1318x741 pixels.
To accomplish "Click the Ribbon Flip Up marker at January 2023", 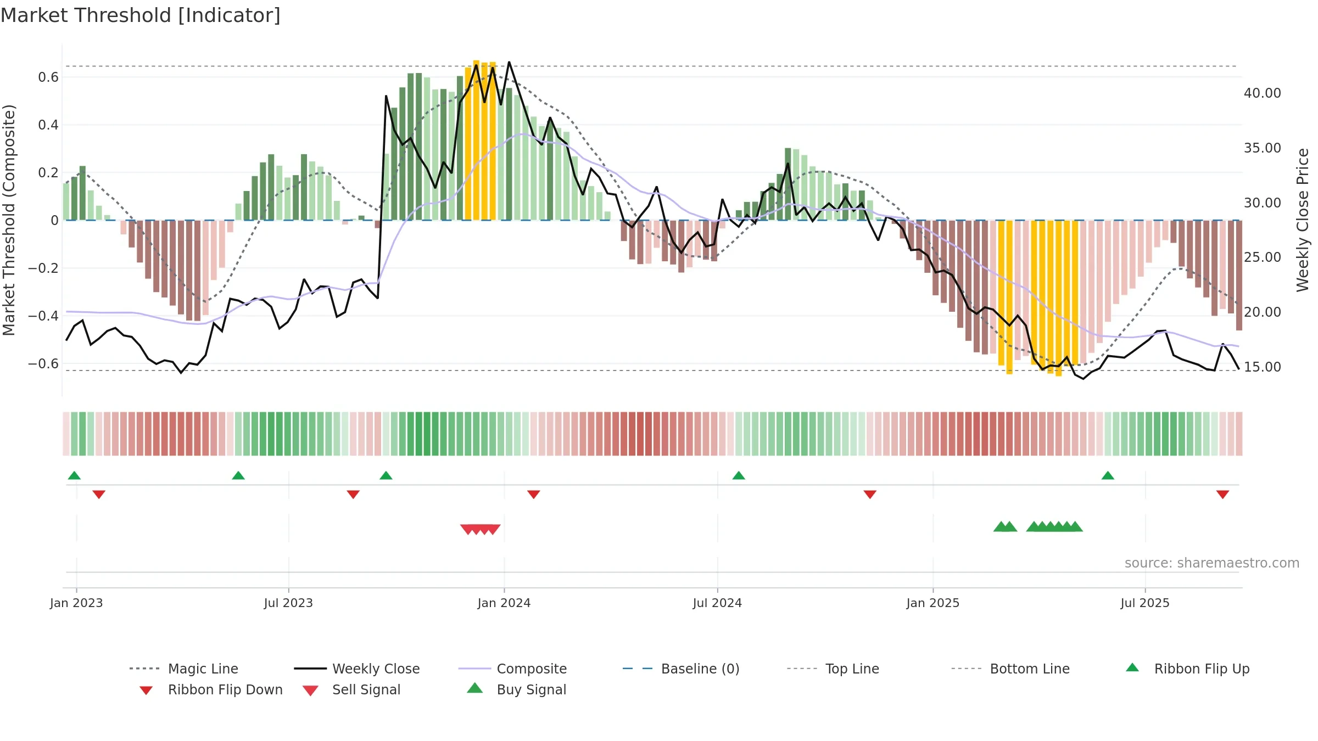I will click(74, 475).
